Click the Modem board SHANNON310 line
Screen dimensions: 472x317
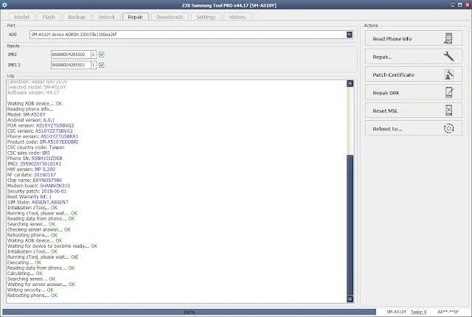tap(38, 186)
